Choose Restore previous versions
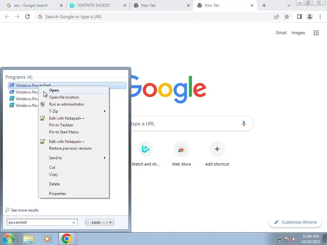 tap(74, 148)
